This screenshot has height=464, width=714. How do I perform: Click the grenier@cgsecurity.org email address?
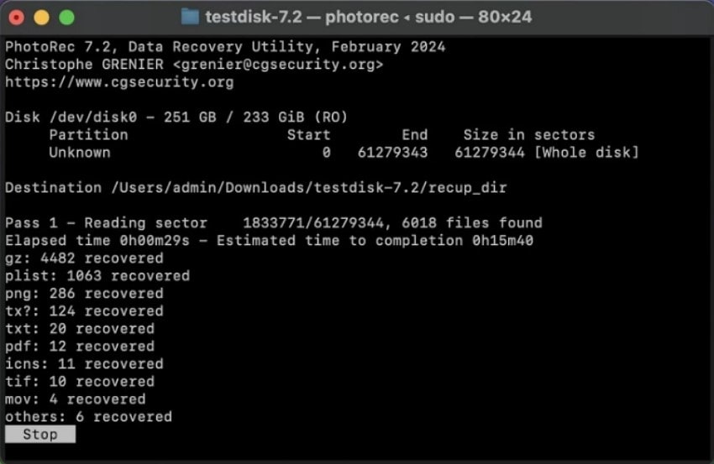[272, 65]
